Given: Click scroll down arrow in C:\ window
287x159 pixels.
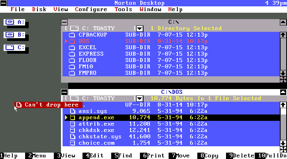Looking at the screenshot, I should 283,73.
